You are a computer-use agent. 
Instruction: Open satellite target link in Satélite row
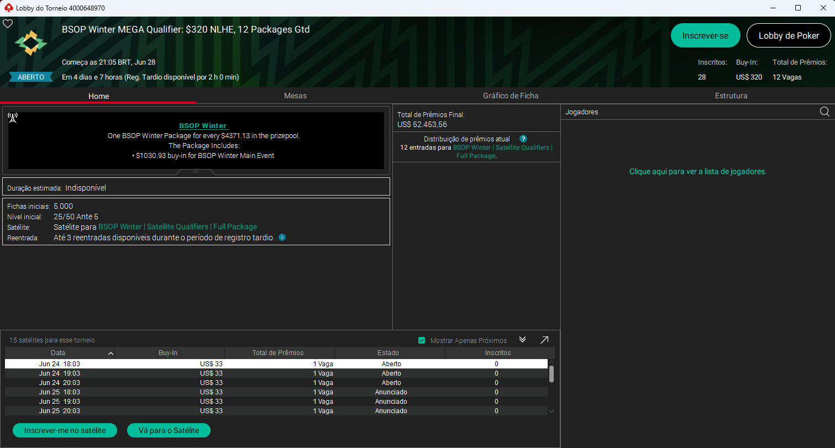point(177,226)
